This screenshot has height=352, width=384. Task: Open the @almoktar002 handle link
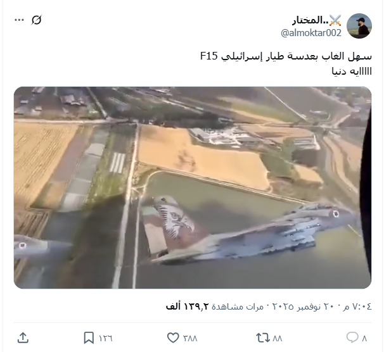(x=311, y=33)
